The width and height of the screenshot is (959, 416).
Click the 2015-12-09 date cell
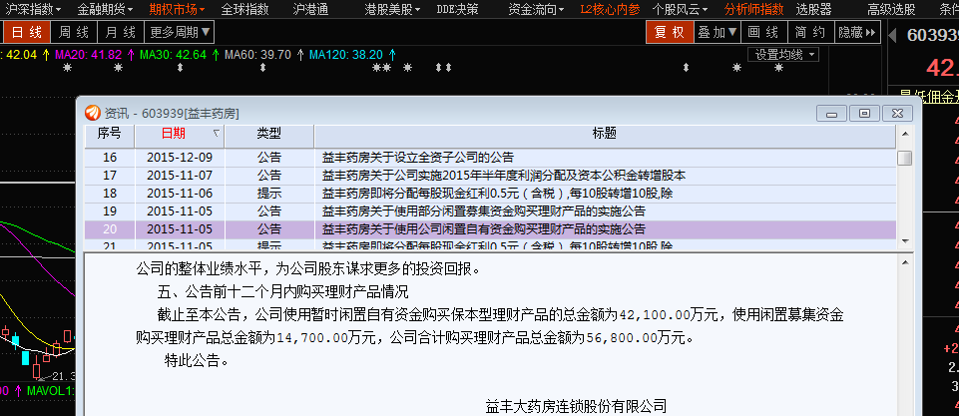click(x=180, y=158)
